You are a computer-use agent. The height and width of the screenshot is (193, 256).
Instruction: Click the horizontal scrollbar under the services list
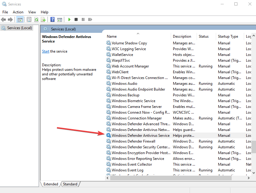(177, 178)
